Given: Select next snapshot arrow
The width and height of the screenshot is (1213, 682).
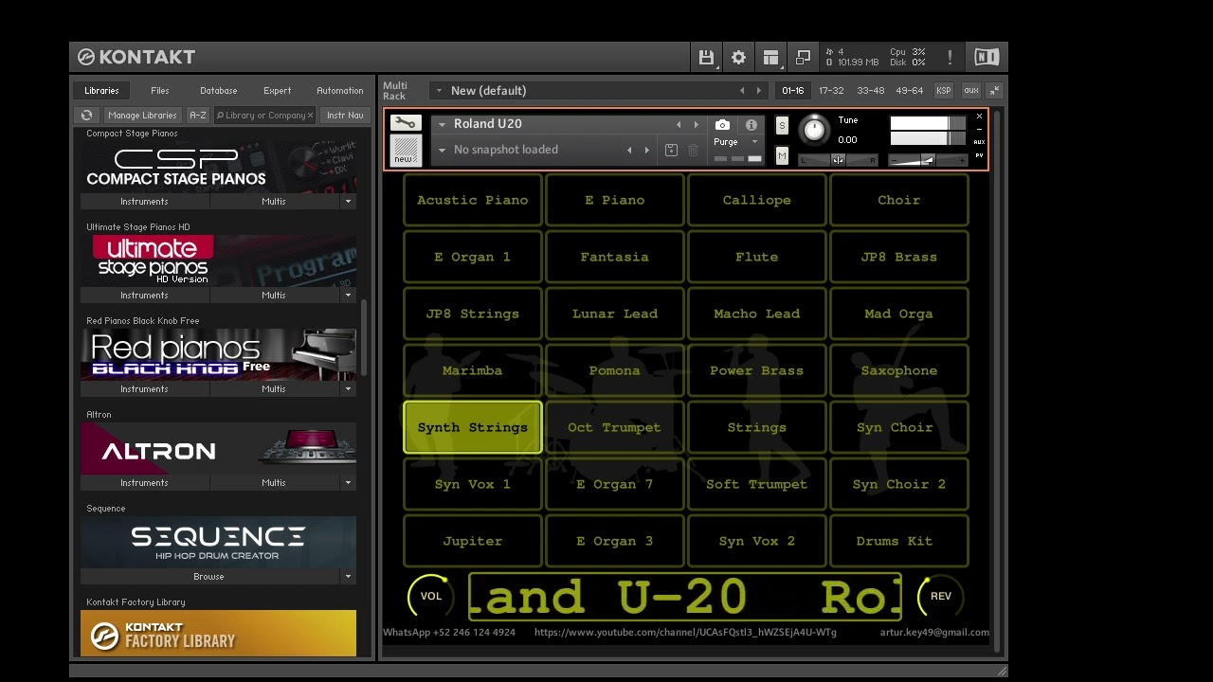Looking at the screenshot, I should pyautogui.click(x=647, y=150).
